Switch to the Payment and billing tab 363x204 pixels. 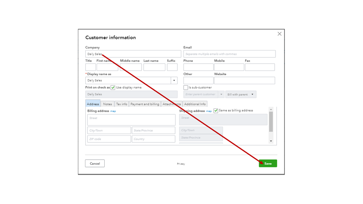coord(145,104)
